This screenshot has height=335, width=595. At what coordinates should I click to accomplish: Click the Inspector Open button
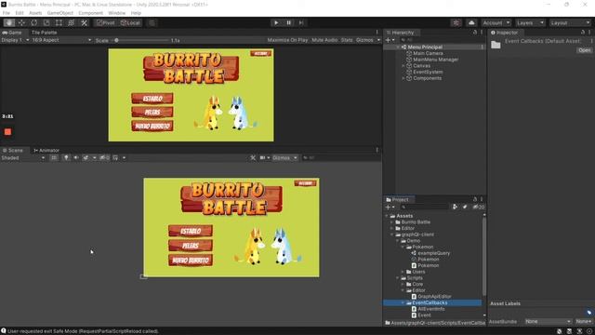585,50
